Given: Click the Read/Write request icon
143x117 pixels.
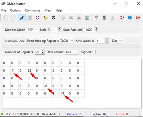Looking at the screenshot, I should pyautogui.click(x=30, y=18).
